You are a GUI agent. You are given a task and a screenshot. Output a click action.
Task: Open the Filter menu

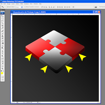pos(22,4)
